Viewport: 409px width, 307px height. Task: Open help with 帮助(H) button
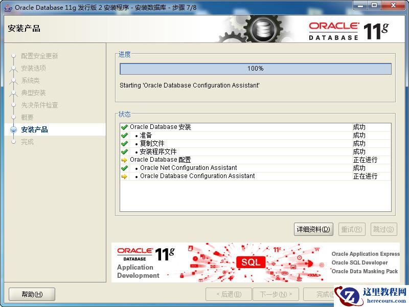(32, 294)
